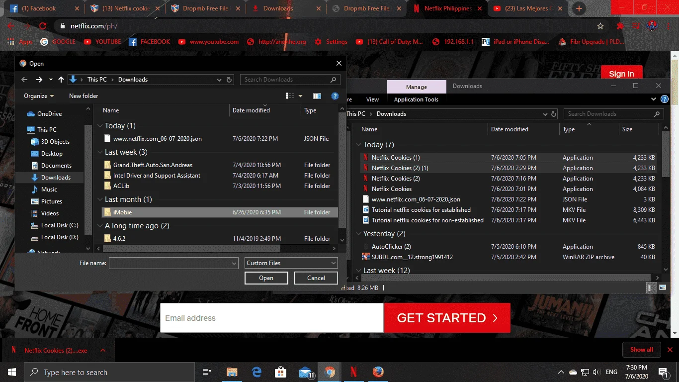Bookmark this page with the star icon
This screenshot has height=382, width=679.
[x=600, y=26]
